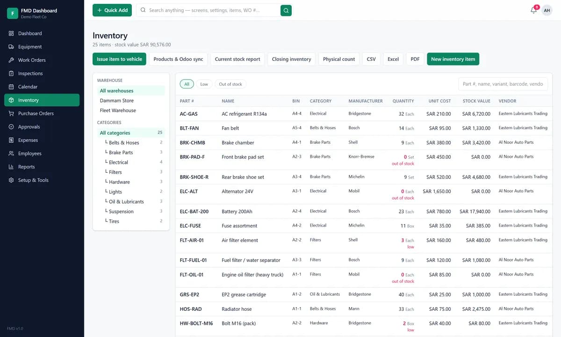This screenshot has width=561, height=337.
Task: Click Issue item to vehicle button
Action: point(119,59)
